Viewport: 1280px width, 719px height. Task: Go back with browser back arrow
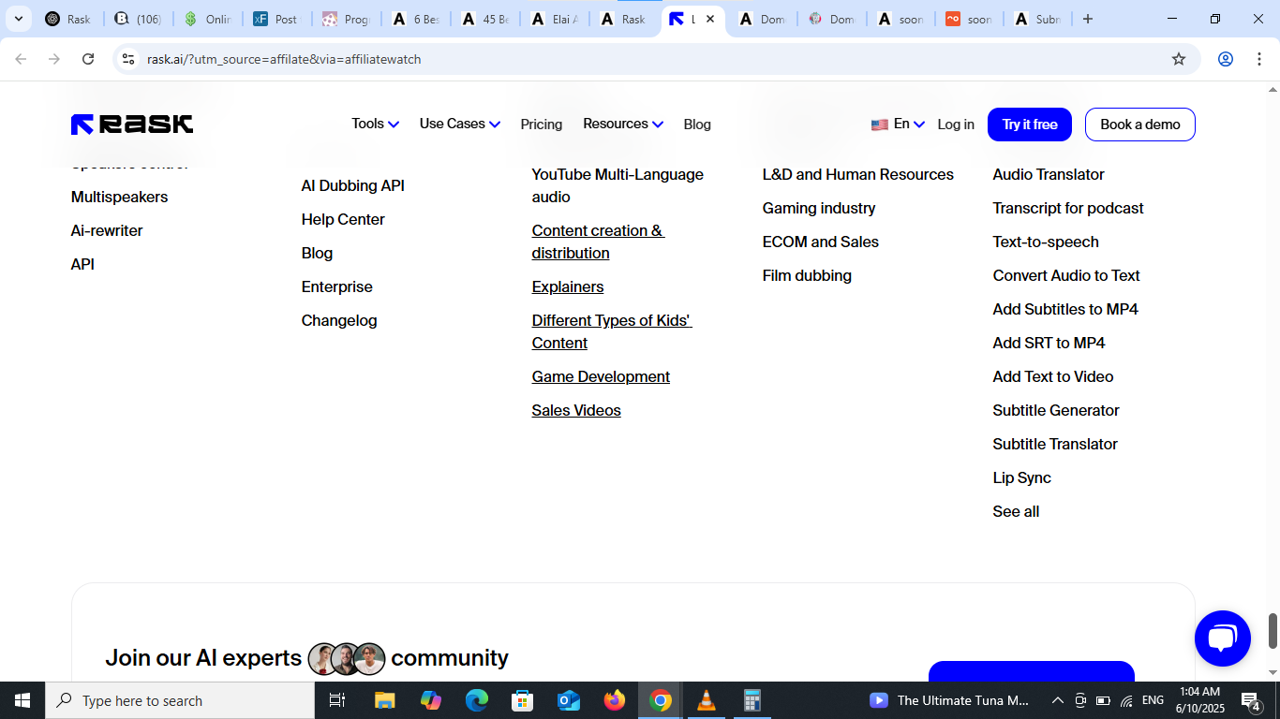21,59
